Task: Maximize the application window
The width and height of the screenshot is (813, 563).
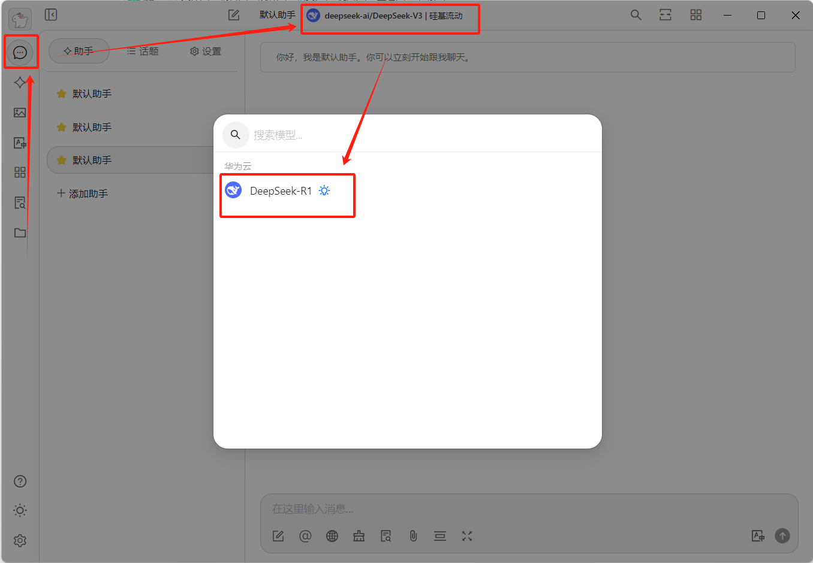Action: coord(761,15)
